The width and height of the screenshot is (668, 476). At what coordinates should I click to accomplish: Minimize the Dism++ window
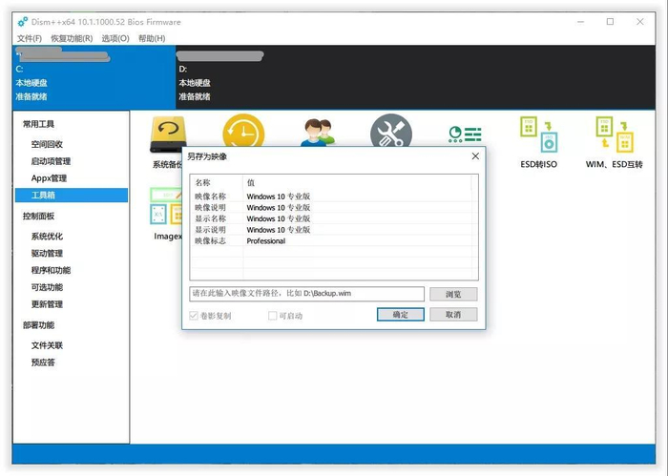pos(580,22)
